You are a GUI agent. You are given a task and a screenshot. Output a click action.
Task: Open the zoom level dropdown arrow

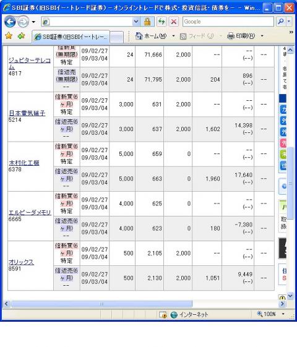[x=283, y=314]
